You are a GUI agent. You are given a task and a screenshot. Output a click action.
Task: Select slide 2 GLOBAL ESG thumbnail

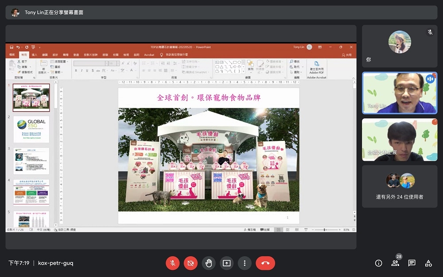click(x=31, y=129)
